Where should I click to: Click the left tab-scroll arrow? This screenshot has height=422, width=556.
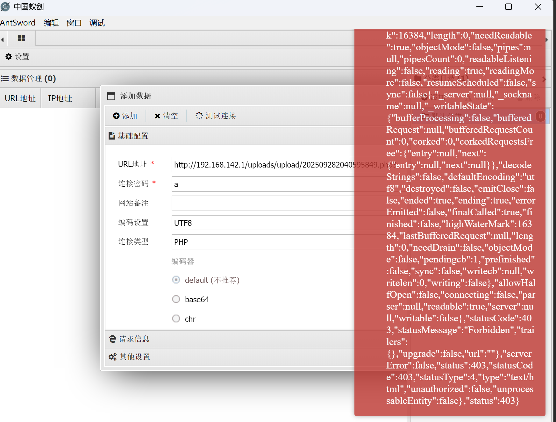2,40
